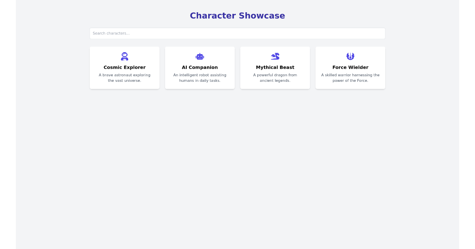The height and width of the screenshot is (249, 475).
Task: Click the robot assistant description text
Action: [200, 77]
